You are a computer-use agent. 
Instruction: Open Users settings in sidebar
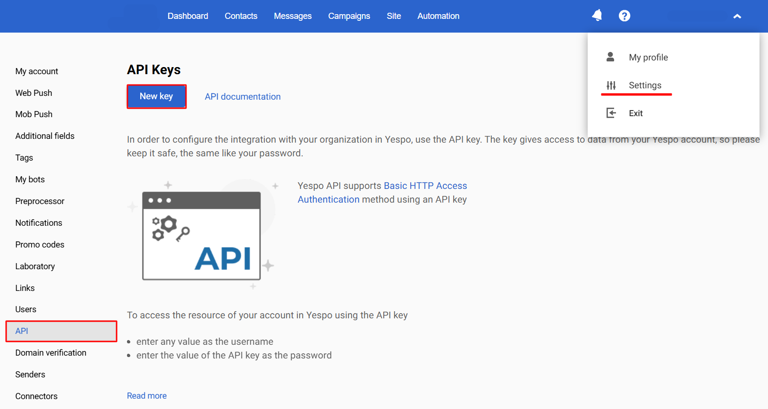point(25,309)
